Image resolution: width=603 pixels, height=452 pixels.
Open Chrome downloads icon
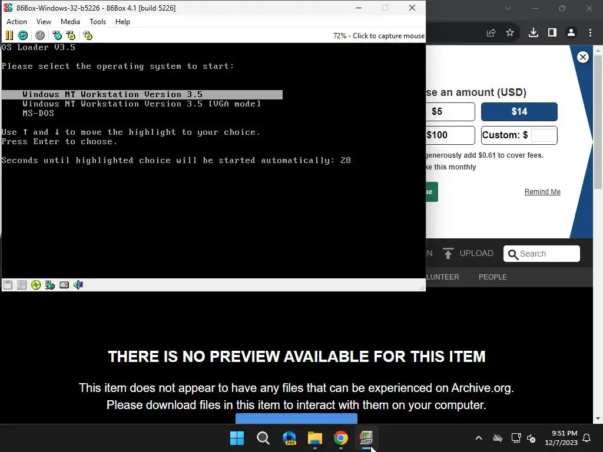[x=534, y=33]
